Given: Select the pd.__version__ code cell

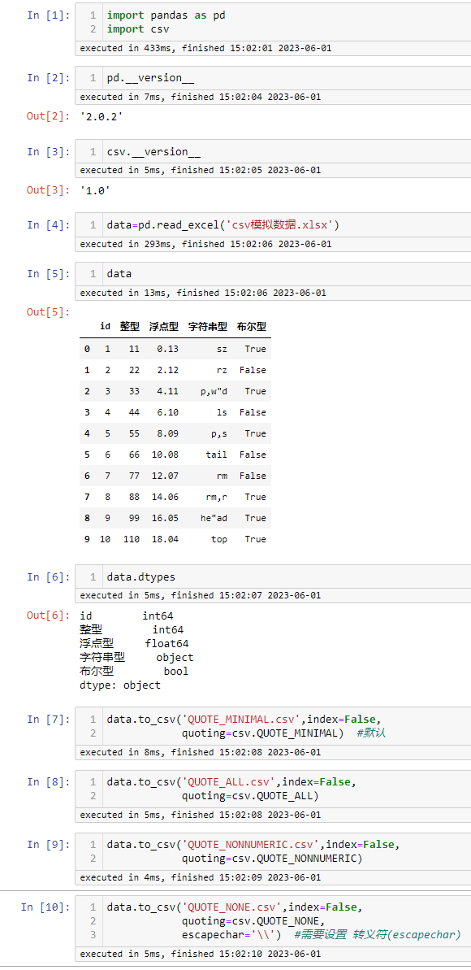Looking at the screenshot, I should coord(273,78).
